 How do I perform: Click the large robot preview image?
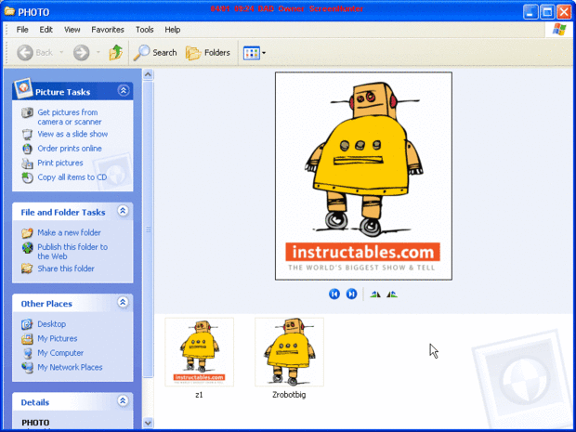tap(363, 176)
